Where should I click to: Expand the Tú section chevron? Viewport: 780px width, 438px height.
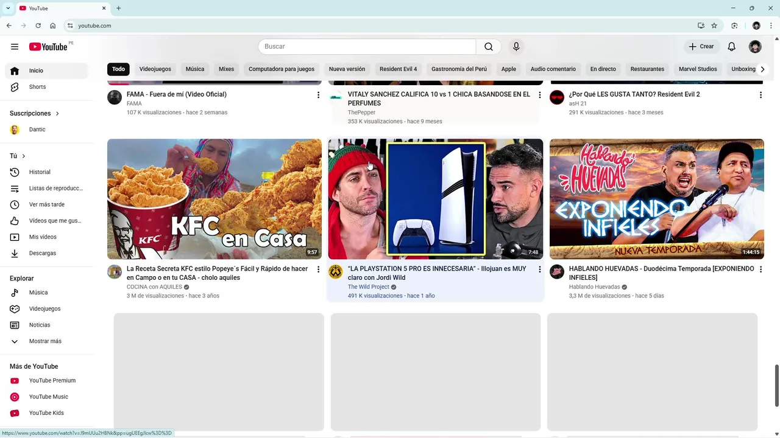23,156
